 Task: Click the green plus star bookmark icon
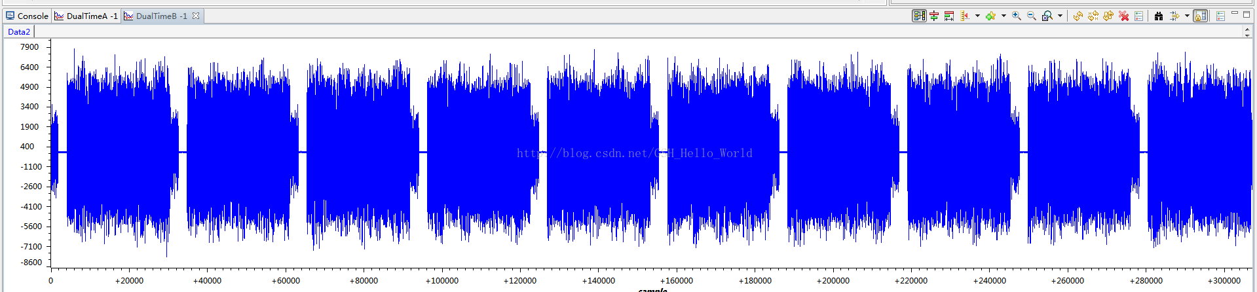990,16
